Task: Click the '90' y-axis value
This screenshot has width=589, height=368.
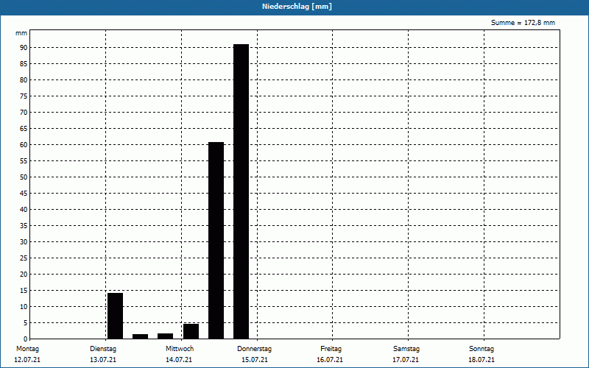Action: 24,48
